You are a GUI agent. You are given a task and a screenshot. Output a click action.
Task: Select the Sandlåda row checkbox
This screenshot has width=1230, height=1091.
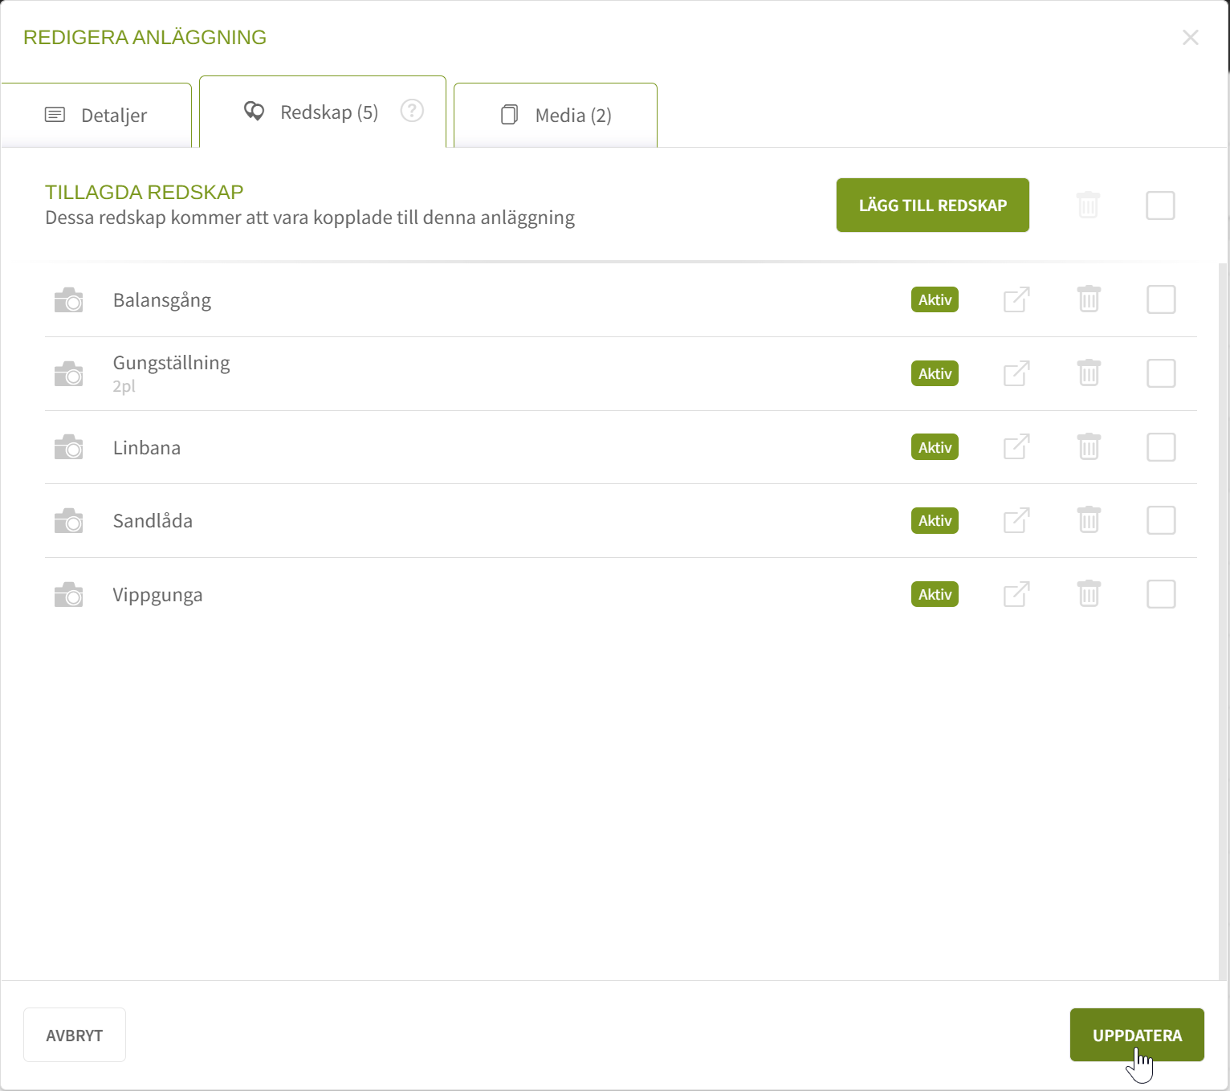tap(1161, 520)
